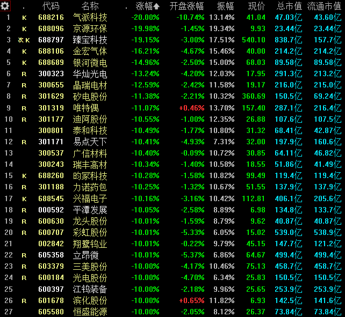Click the R marker for 滨化股份
The height and width of the screenshot is (317, 345).
(x=24, y=301)
